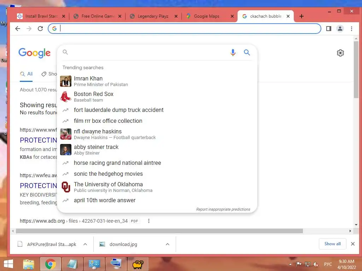Open the Windows Start menu
The width and height of the screenshot is (362, 271).
click(8, 264)
